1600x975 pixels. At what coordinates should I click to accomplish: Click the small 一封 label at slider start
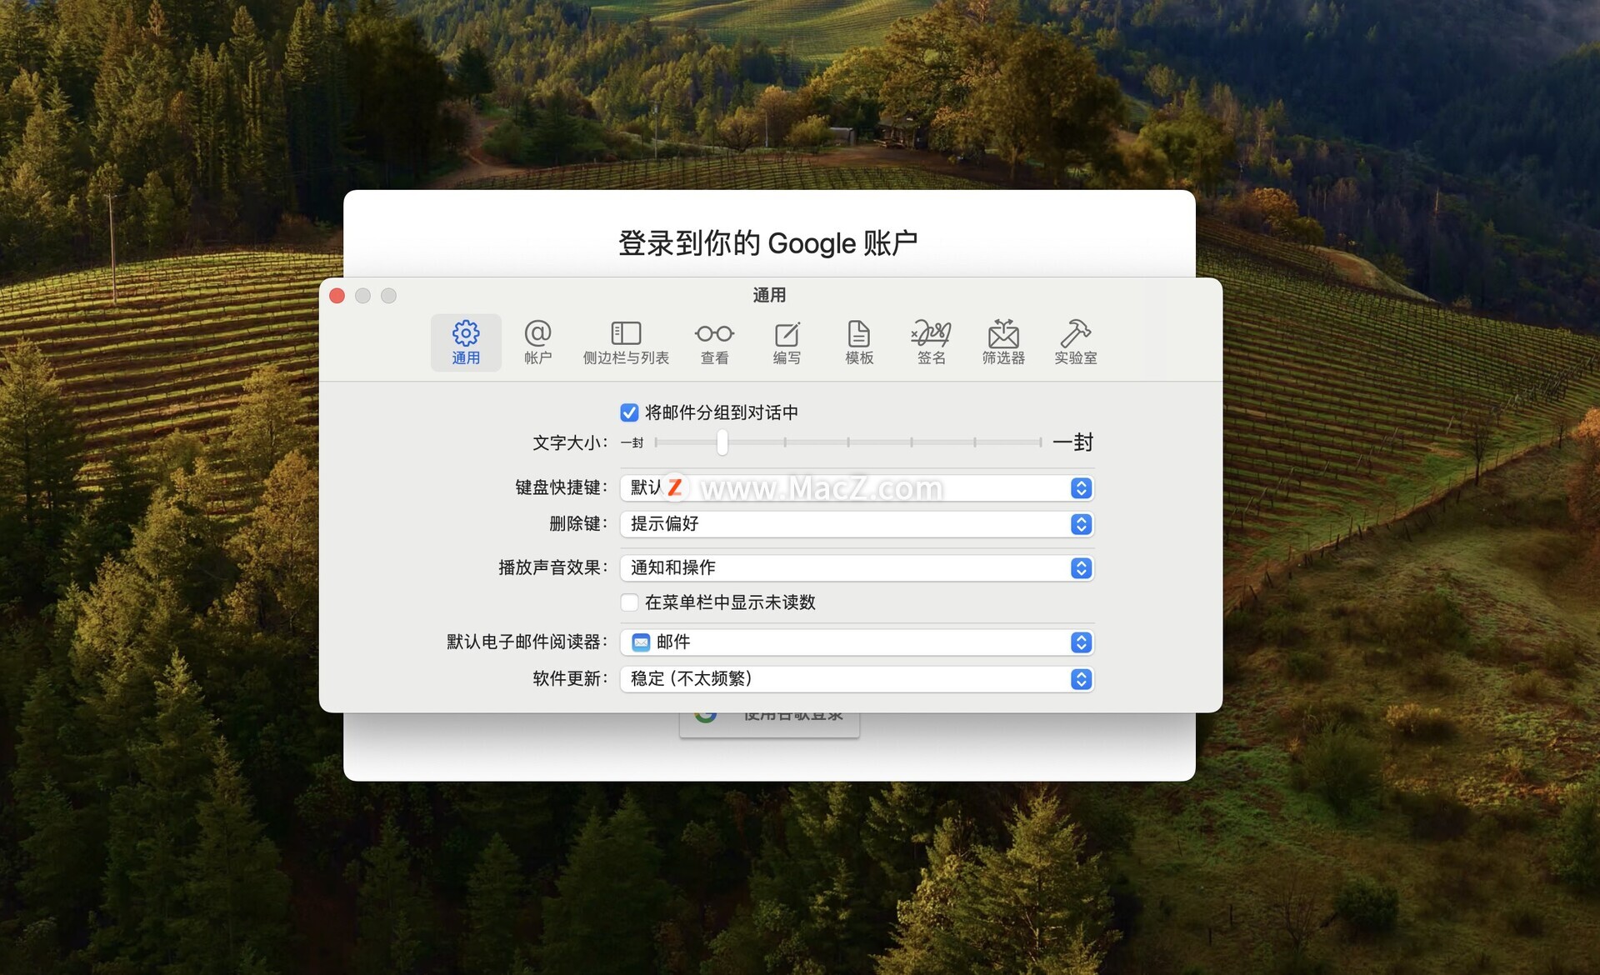pyautogui.click(x=632, y=443)
